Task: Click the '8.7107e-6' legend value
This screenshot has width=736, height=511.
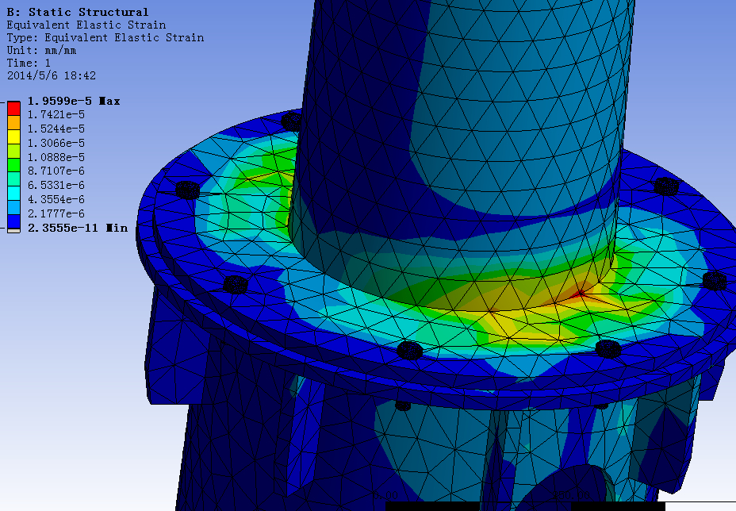Action: [56, 171]
